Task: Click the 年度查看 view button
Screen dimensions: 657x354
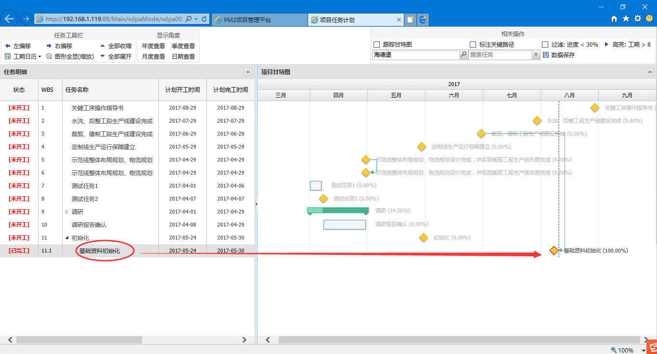Action: [x=154, y=46]
